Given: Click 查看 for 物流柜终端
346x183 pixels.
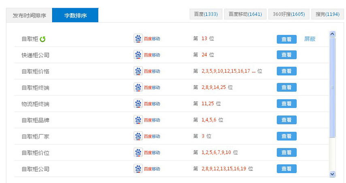Looking at the screenshot, I should pyautogui.click(x=286, y=103).
